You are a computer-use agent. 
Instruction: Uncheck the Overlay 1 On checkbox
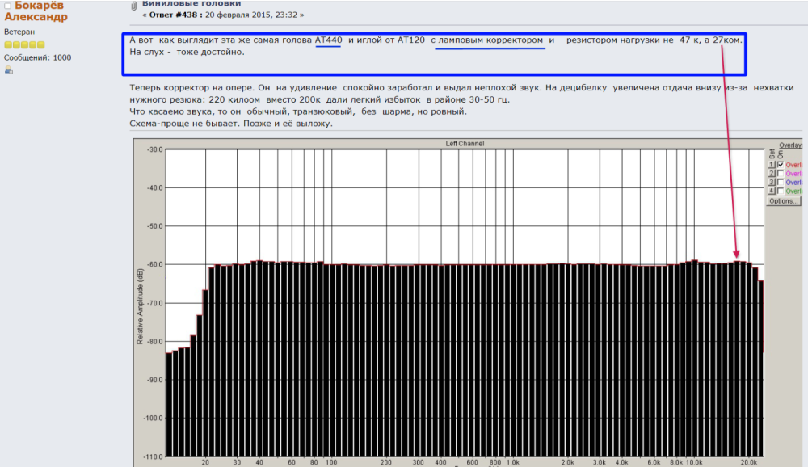point(781,164)
